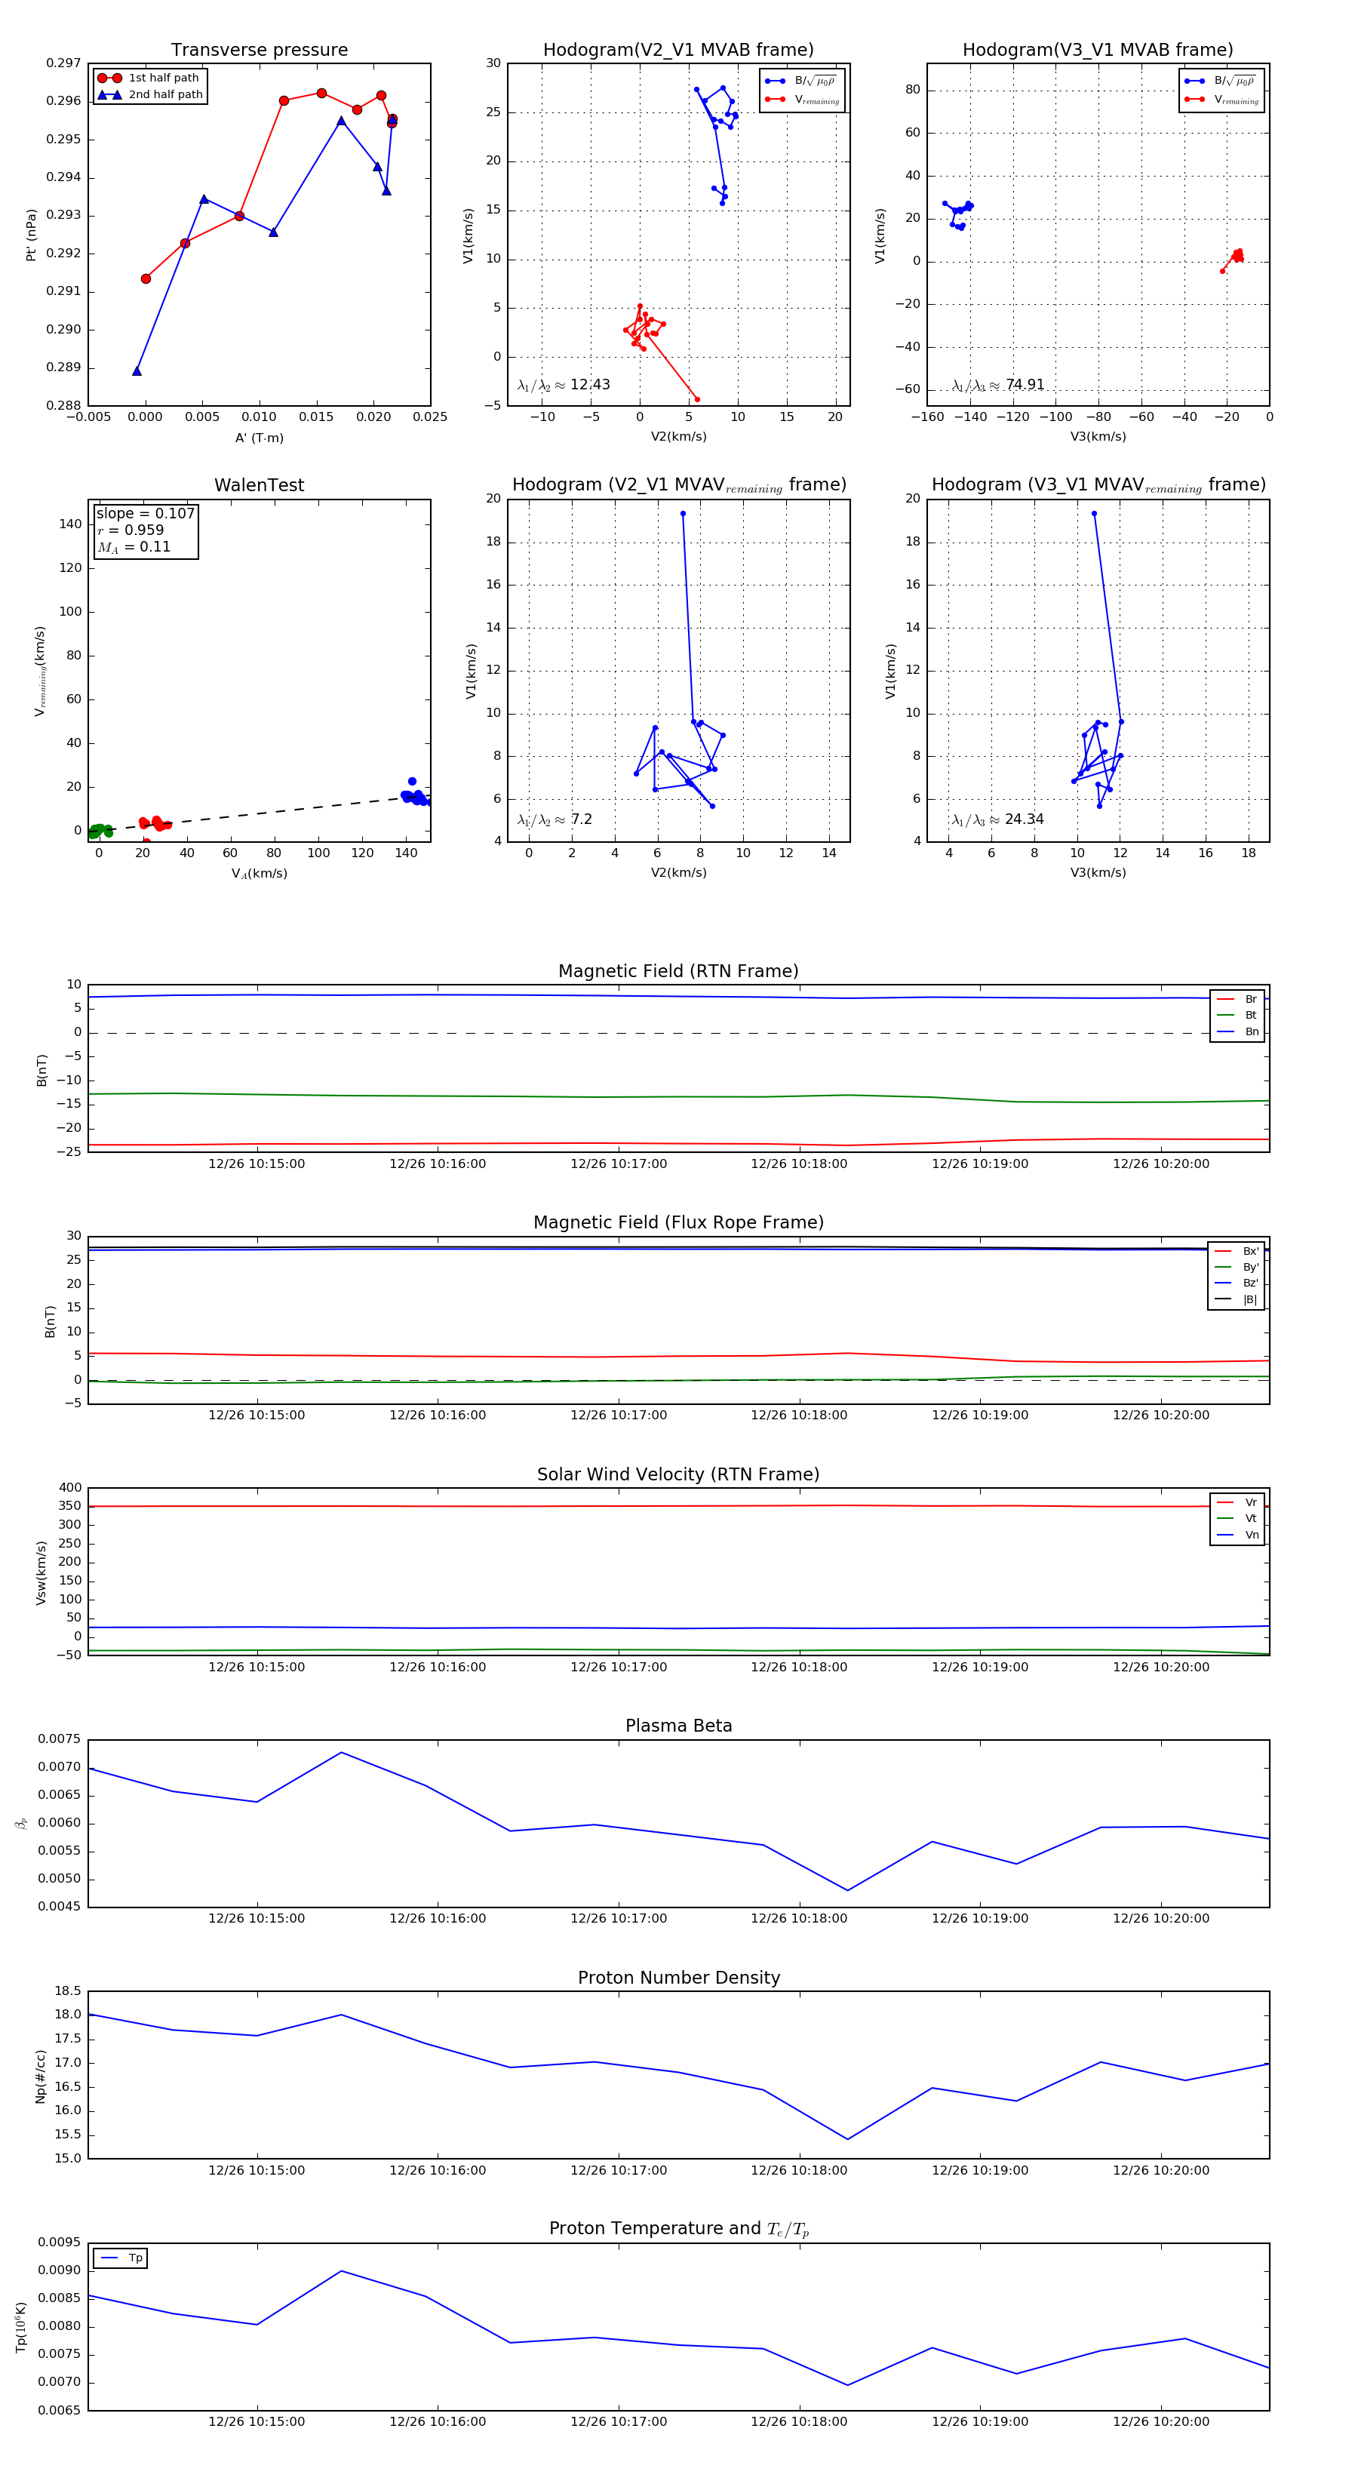Click the By' legend entry

[1237, 1267]
